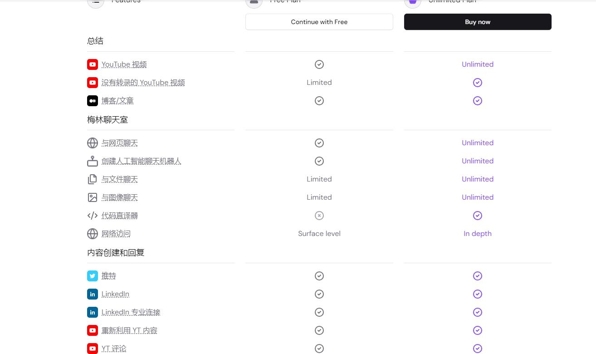Click the Unlimited plan checkmark for the LinkedIn row
The width and height of the screenshot is (596, 354).
click(478, 294)
